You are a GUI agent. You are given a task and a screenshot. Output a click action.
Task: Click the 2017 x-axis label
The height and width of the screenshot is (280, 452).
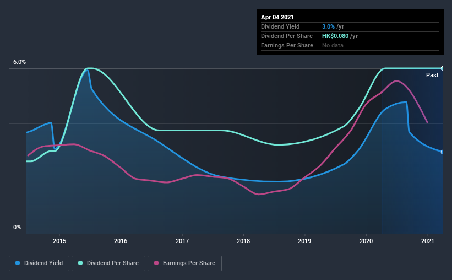pyautogui.click(x=182, y=241)
